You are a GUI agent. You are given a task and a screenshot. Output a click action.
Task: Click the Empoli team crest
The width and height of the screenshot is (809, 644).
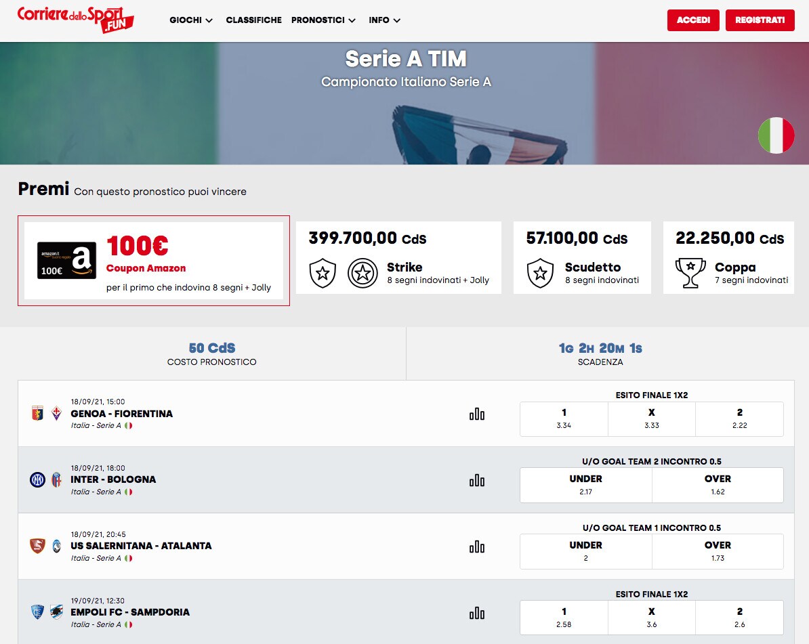coord(38,612)
